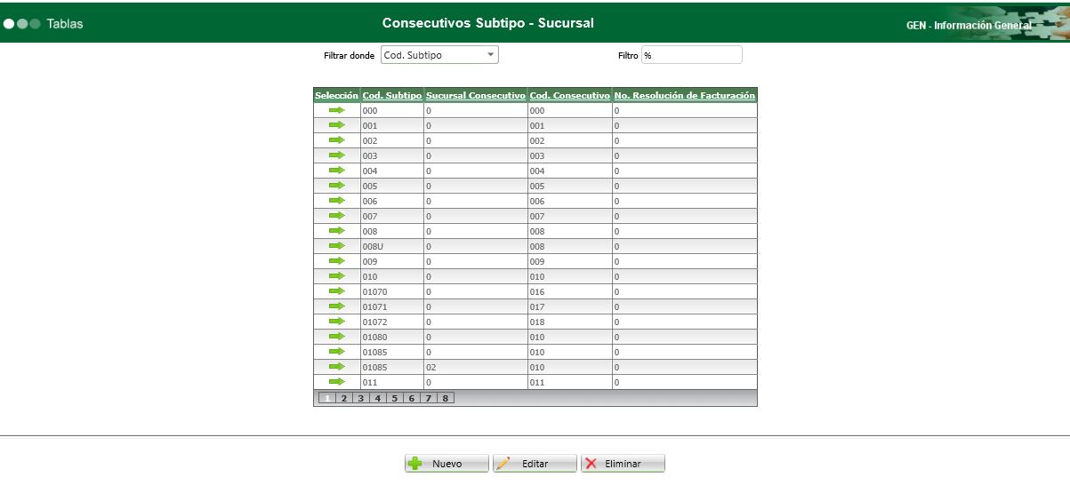Click the Editar button
1070x493 pixels.
pos(535,464)
